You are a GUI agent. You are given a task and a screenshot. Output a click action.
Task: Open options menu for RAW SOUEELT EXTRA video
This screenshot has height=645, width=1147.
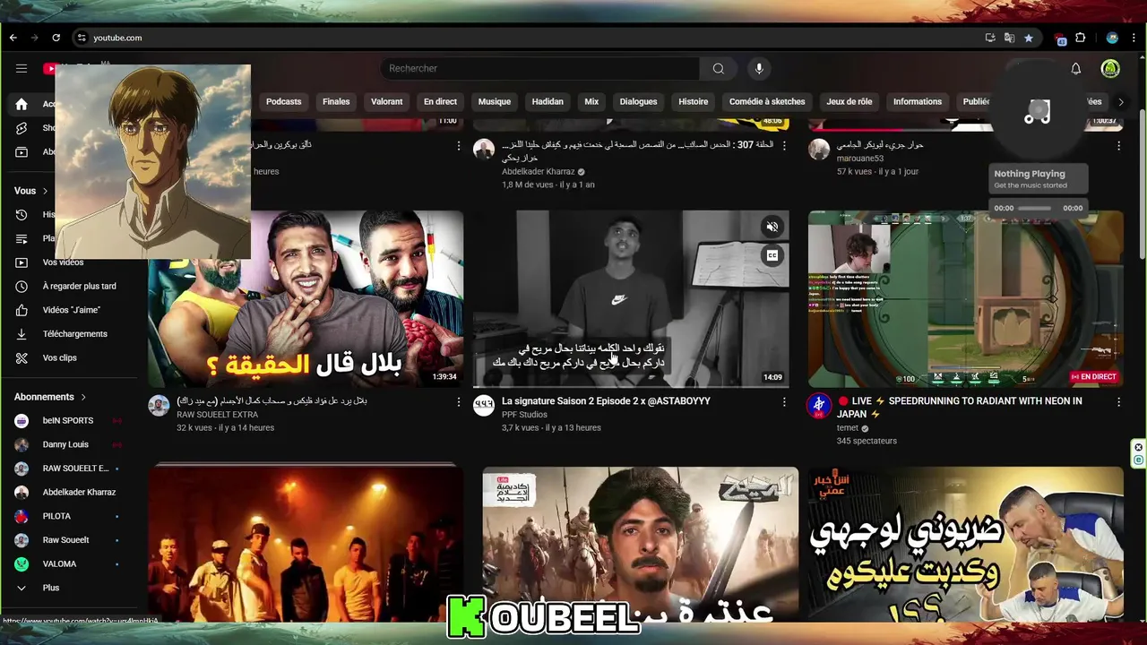tap(459, 402)
